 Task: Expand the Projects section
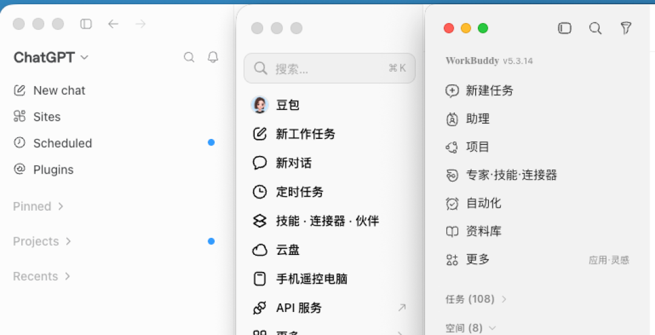click(42, 242)
